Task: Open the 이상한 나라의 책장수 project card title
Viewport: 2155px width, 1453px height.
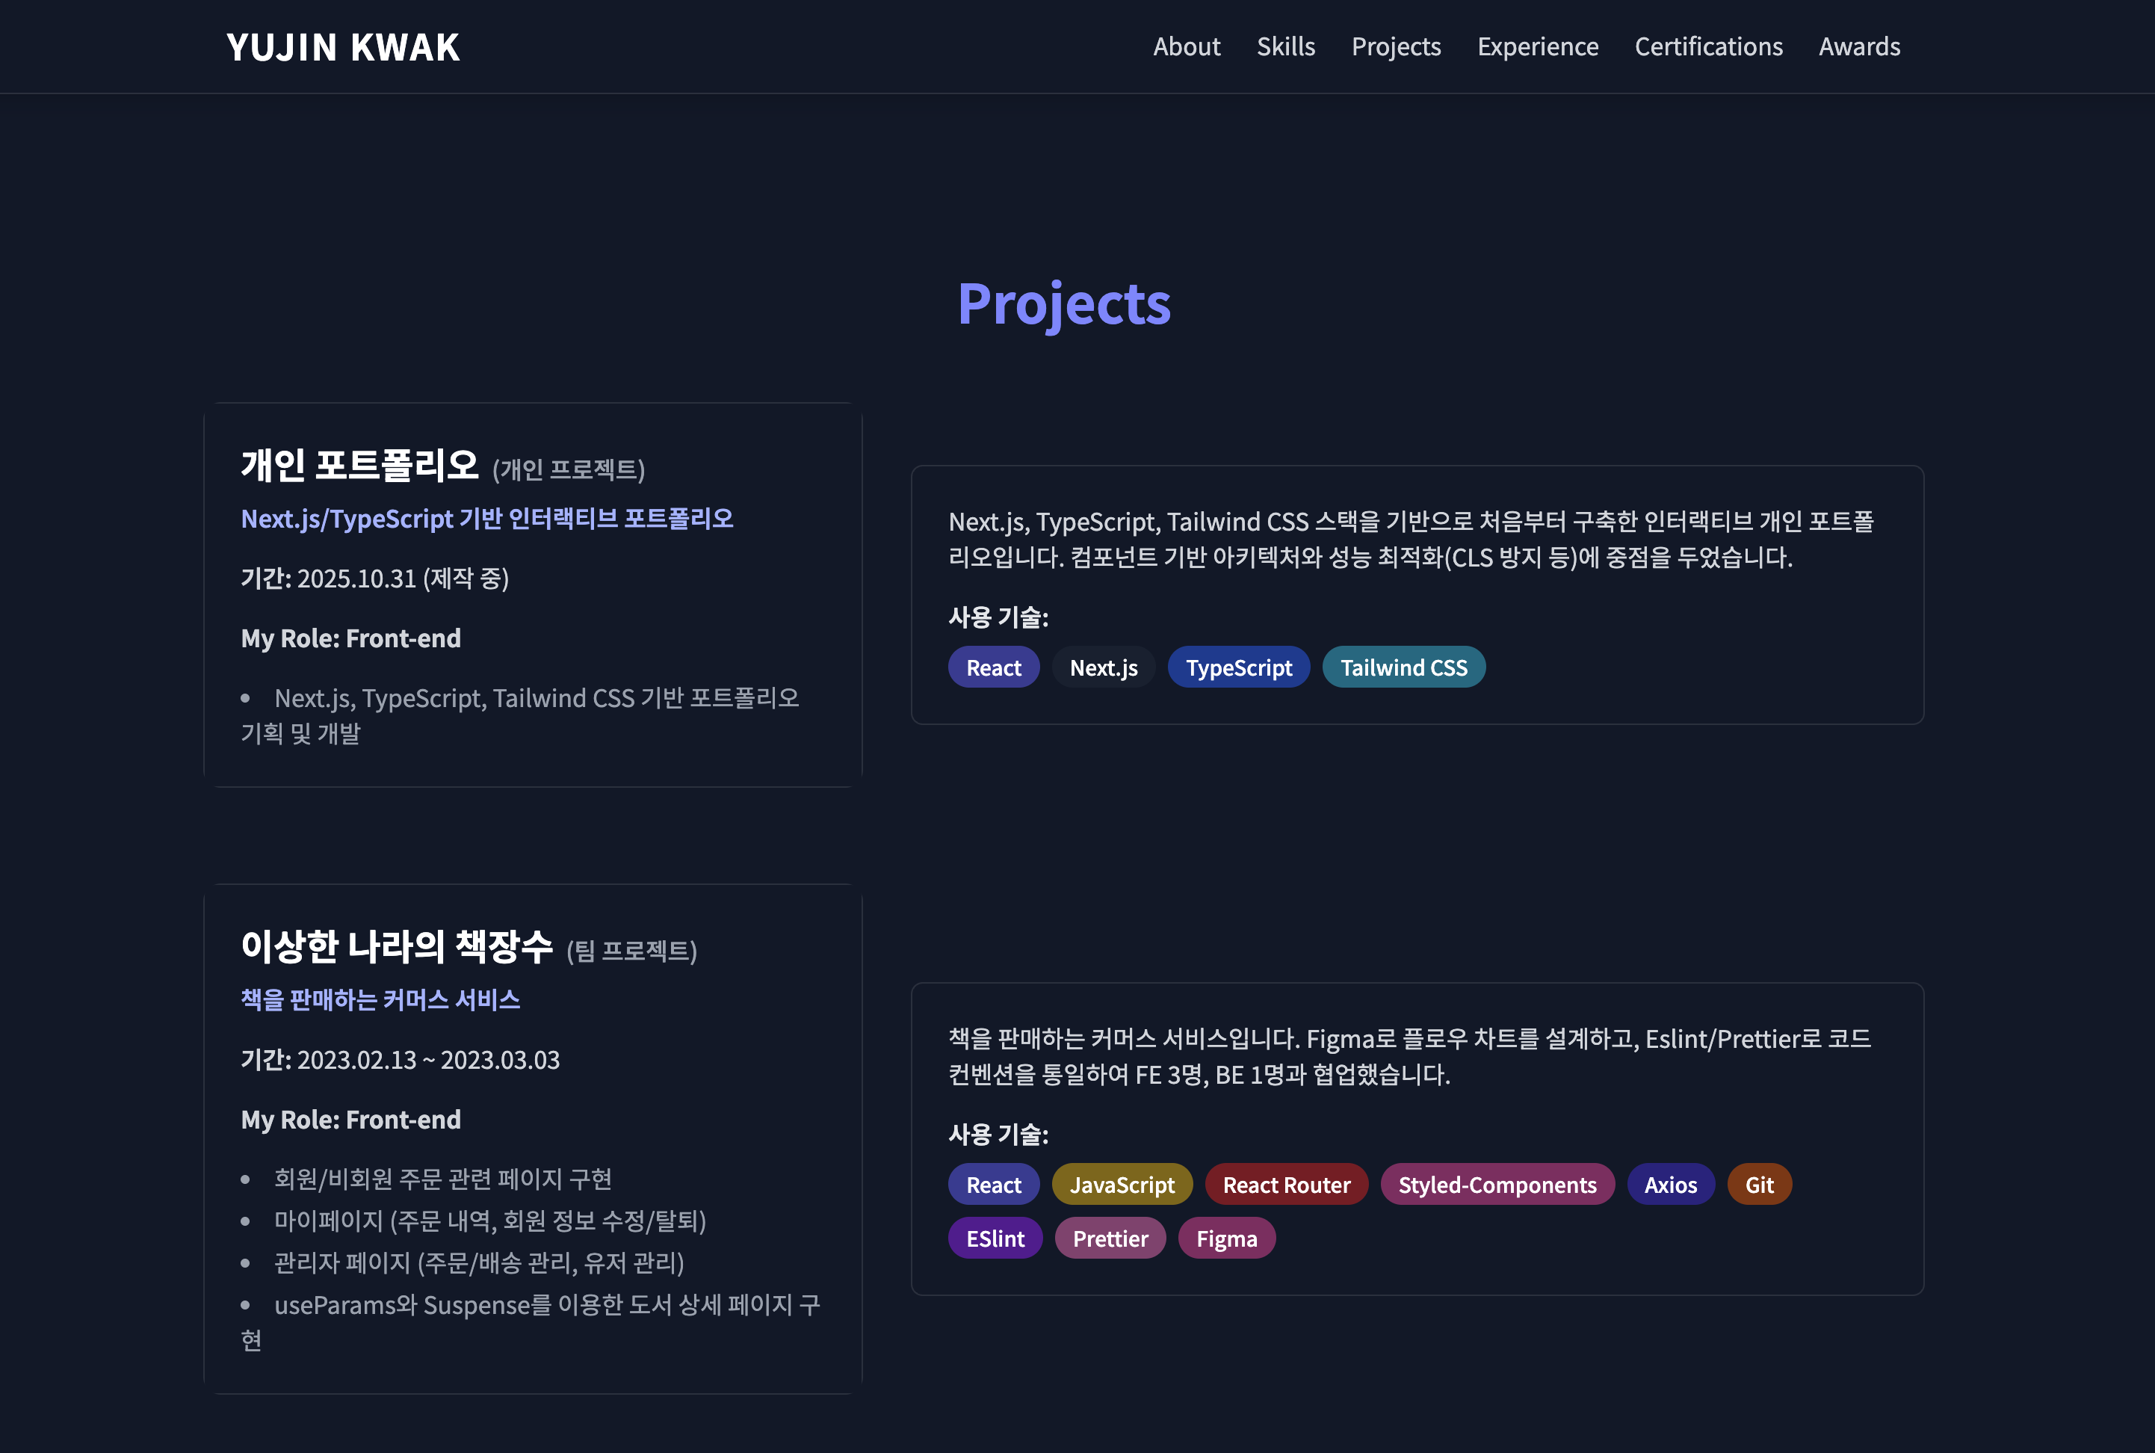Action: click(x=397, y=946)
